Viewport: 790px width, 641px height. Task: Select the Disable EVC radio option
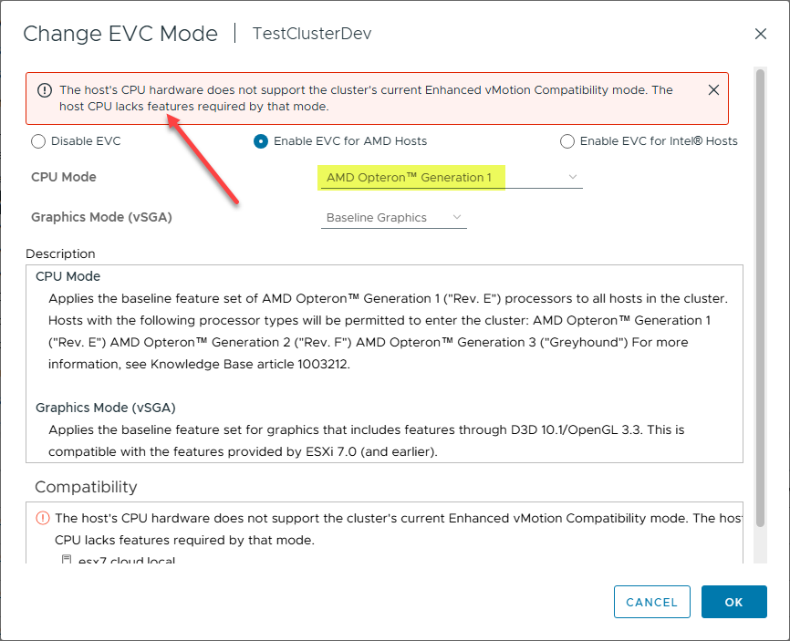38,141
